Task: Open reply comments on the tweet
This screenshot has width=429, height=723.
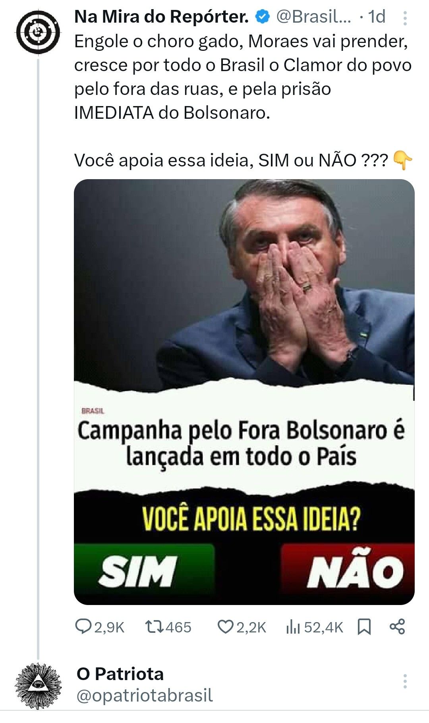Action: (x=100, y=627)
